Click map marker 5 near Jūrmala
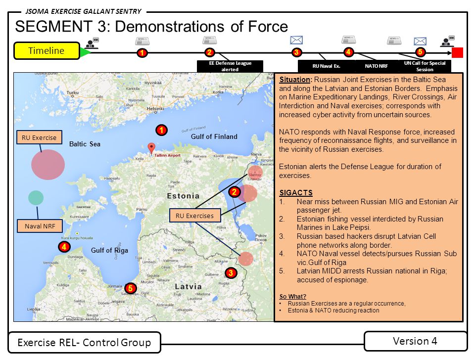The height and width of the screenshot is (356, 475). 130,288
